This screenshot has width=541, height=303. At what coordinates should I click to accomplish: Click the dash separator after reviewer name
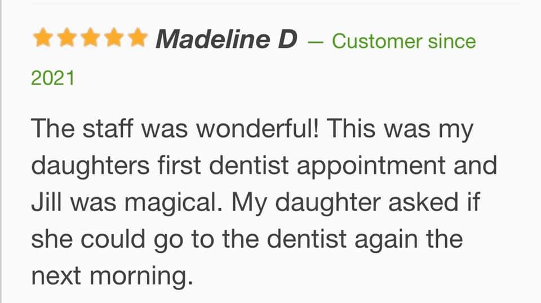click(x=316, y=42)
